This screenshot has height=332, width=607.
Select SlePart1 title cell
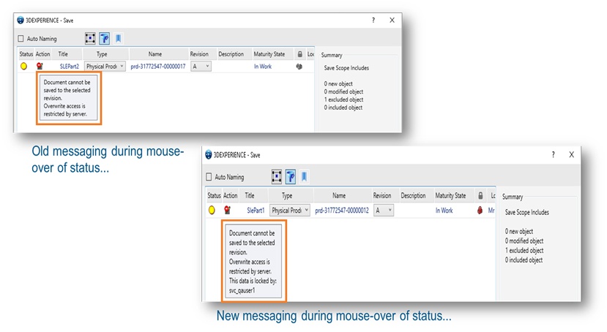[x=256, y=211]
